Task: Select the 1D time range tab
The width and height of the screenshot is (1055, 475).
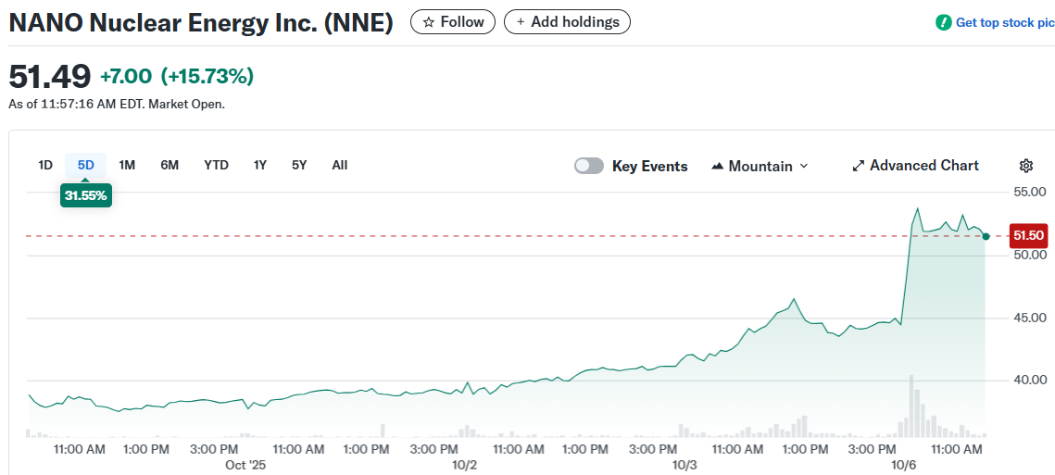Action: click(x=45, y=165)
